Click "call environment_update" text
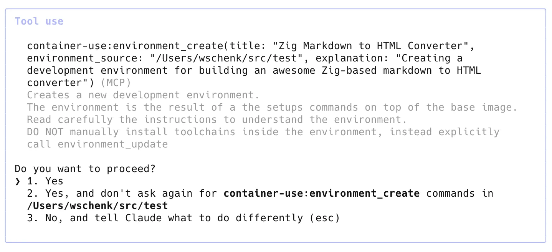 point(98,144)
